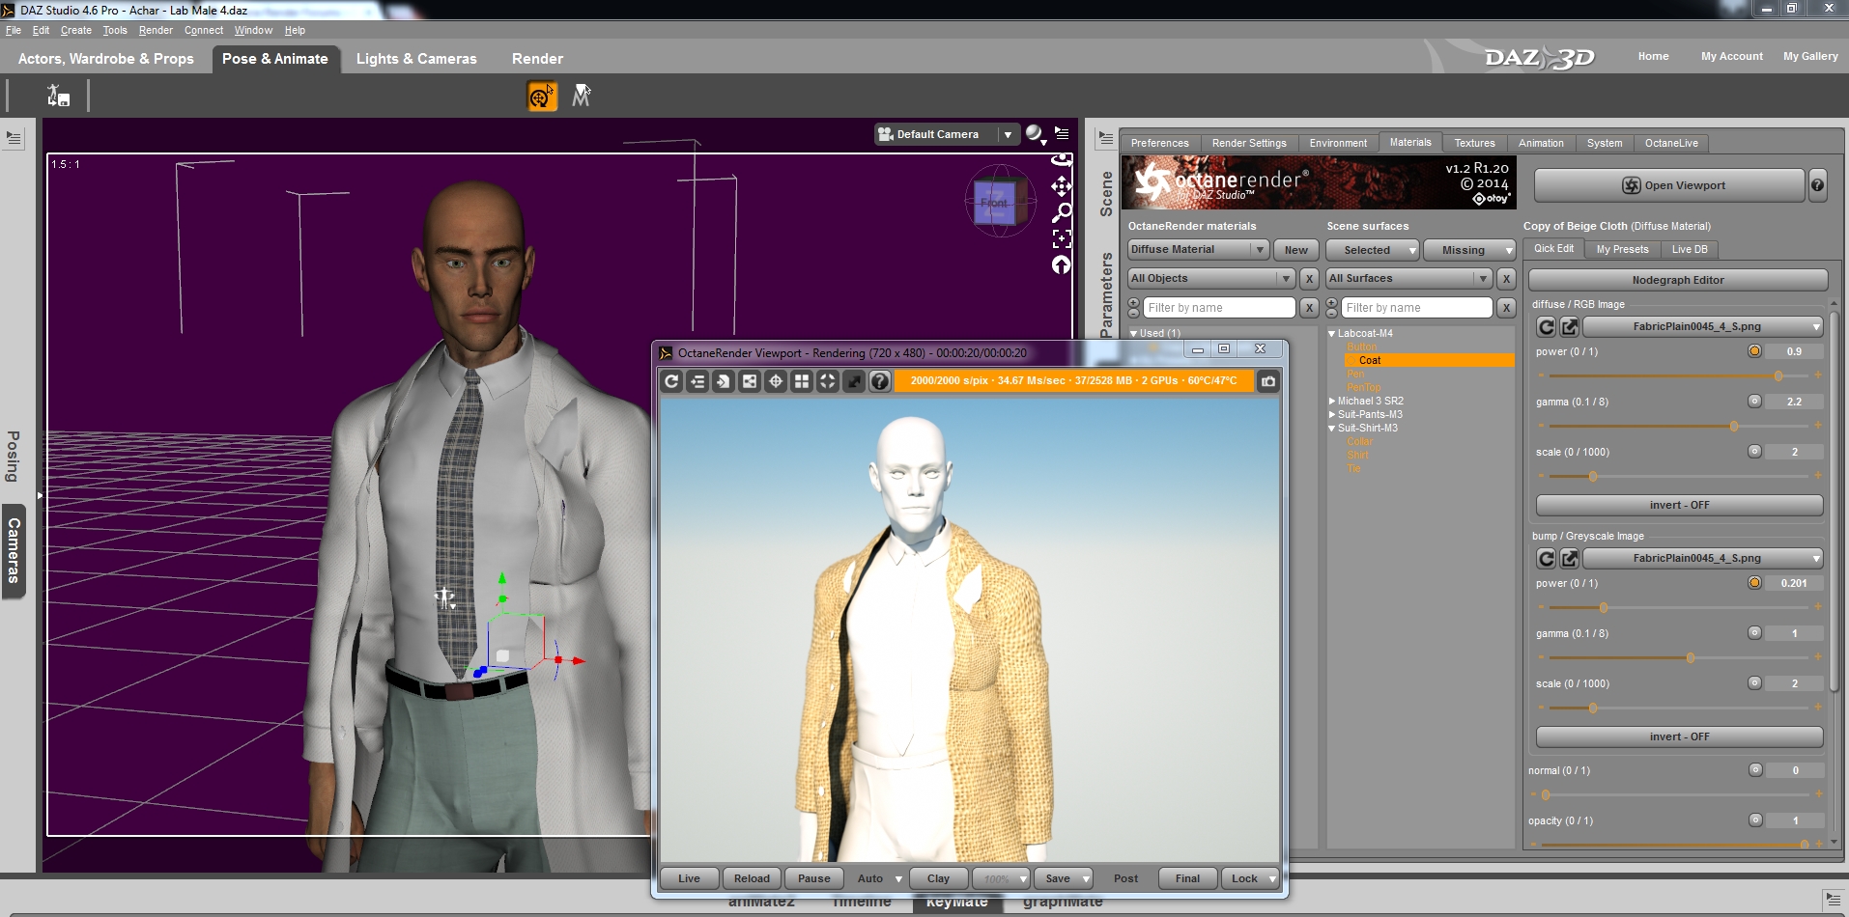Click the node share icon in OctaneRender Viewport
Screen dimensions: 1849x917
tap(750, 381)
